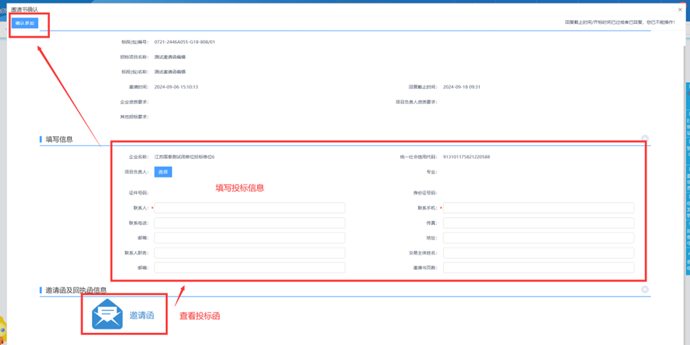Click into the 联系手机 field
690x345 pixels.
pos(538,208)
